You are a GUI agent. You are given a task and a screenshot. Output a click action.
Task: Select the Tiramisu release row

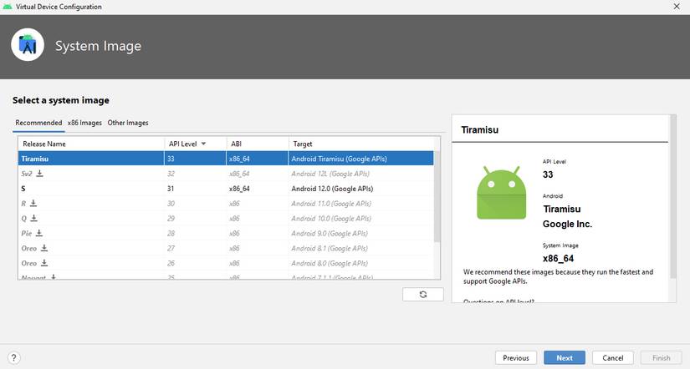[226, 159]
